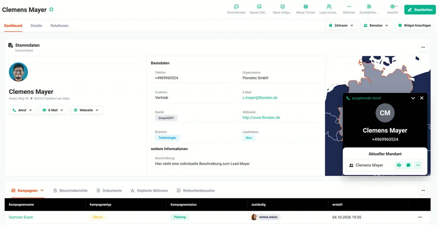
Task: Open the campaigns widget three-dot menu
Action: click(x=423, y=190)
